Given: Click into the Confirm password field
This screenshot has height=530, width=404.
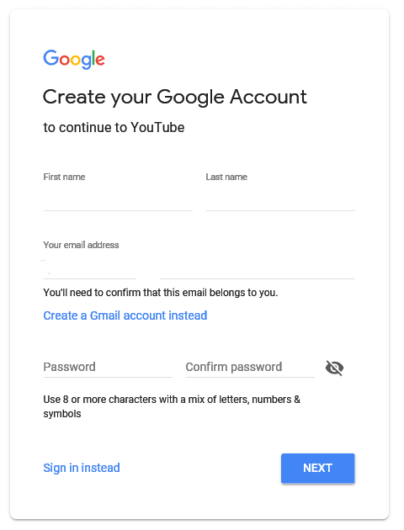Looking at the screenshot, I should pyautogui.click(x=250, y=368).
